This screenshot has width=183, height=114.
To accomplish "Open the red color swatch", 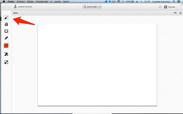I will tap(6, 46).
